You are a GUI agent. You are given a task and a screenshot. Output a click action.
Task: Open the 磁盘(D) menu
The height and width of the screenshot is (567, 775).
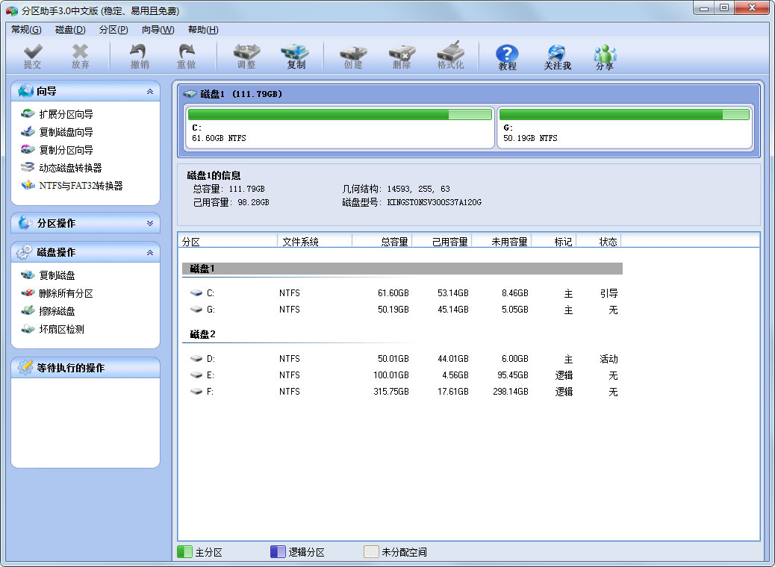coord(70,30)
